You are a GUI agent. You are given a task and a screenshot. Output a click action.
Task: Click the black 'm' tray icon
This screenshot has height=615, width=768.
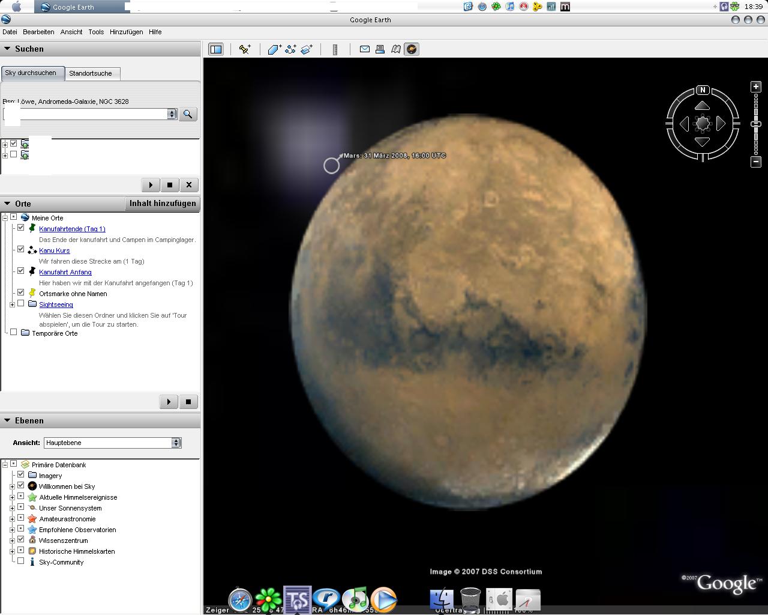pos(565,7)
